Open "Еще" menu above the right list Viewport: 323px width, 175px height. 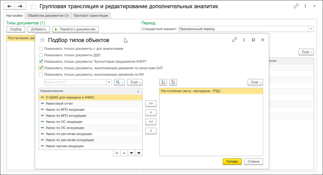[x=255, y=82]
